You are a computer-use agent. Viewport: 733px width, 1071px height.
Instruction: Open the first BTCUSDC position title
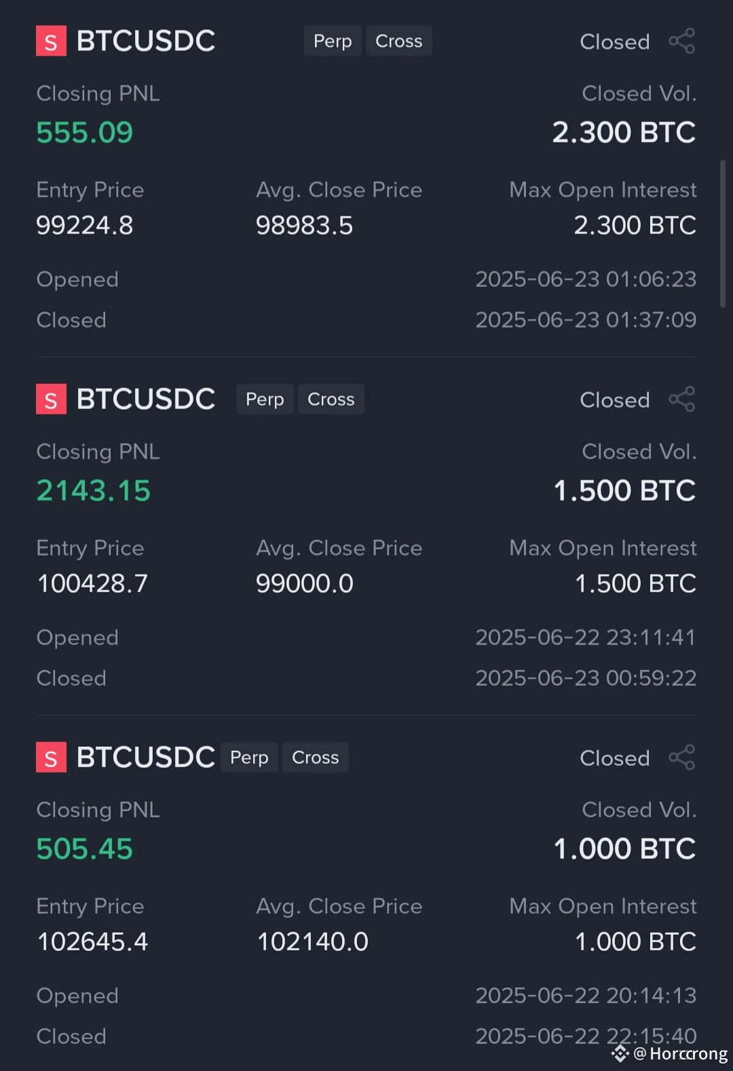point(146,41)
